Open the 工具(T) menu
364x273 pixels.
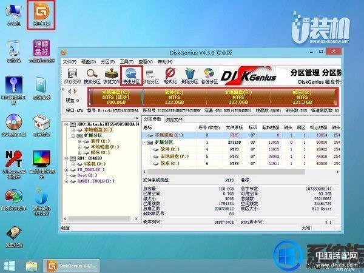click(x=127, y=62)
